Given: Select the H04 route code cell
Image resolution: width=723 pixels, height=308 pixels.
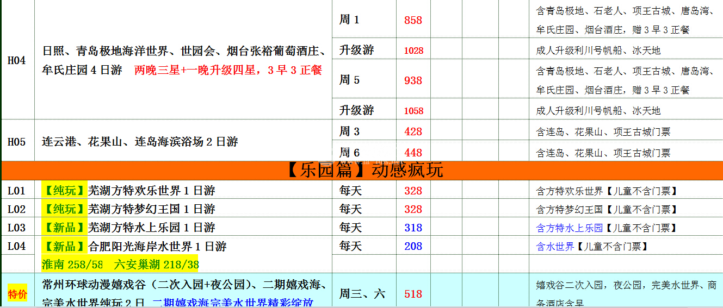Looking at the screenshot, I should click(x=17, y=60).
